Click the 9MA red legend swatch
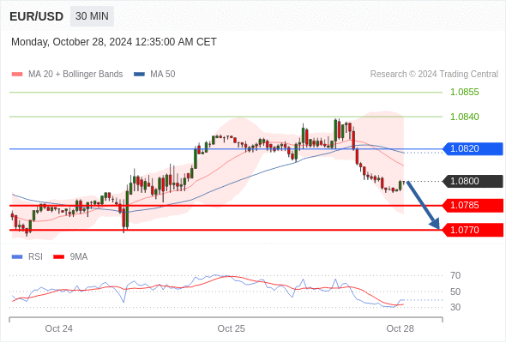The width and height of the screenshot is (506, 343). pyautogui.click(x=58, y=257)
